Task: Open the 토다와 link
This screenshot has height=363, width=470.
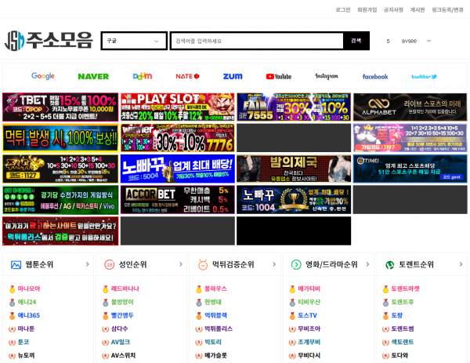Action: tap(399, 355)
